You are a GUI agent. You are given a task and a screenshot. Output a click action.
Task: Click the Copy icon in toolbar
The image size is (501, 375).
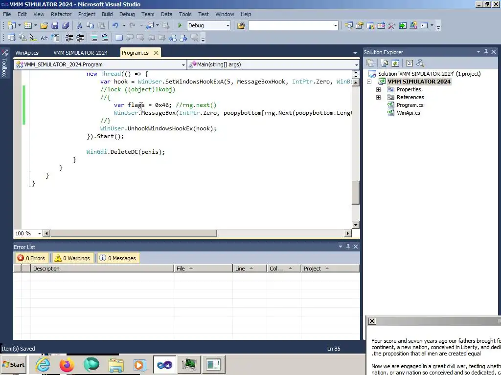point(91,25)
